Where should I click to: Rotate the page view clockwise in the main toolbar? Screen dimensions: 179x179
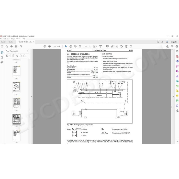pos(131,46)
